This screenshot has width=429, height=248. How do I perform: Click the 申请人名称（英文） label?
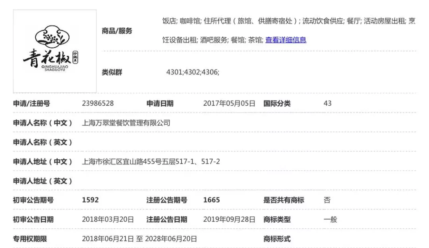(43, 142)
